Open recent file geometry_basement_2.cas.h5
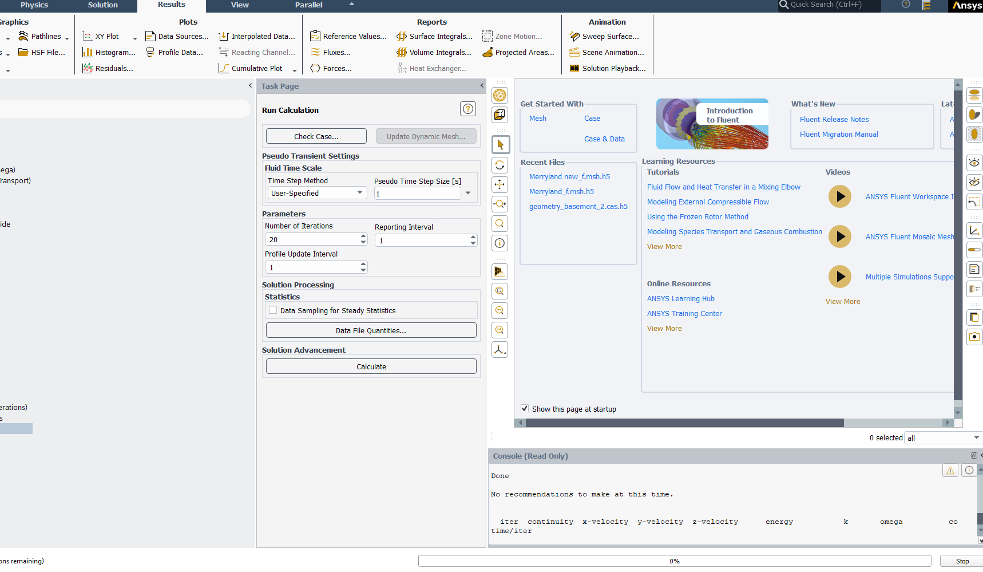 [578, 207]
